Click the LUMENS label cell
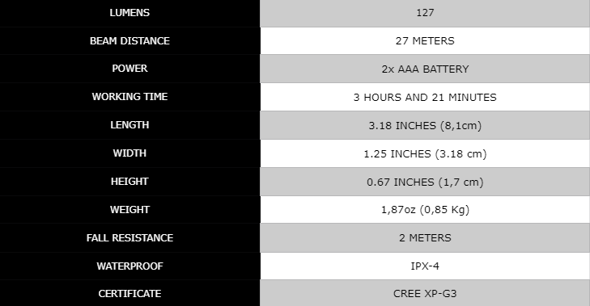The height and width of the screenshot is (306, 590). pyautogui.click(x=129, y=13)
